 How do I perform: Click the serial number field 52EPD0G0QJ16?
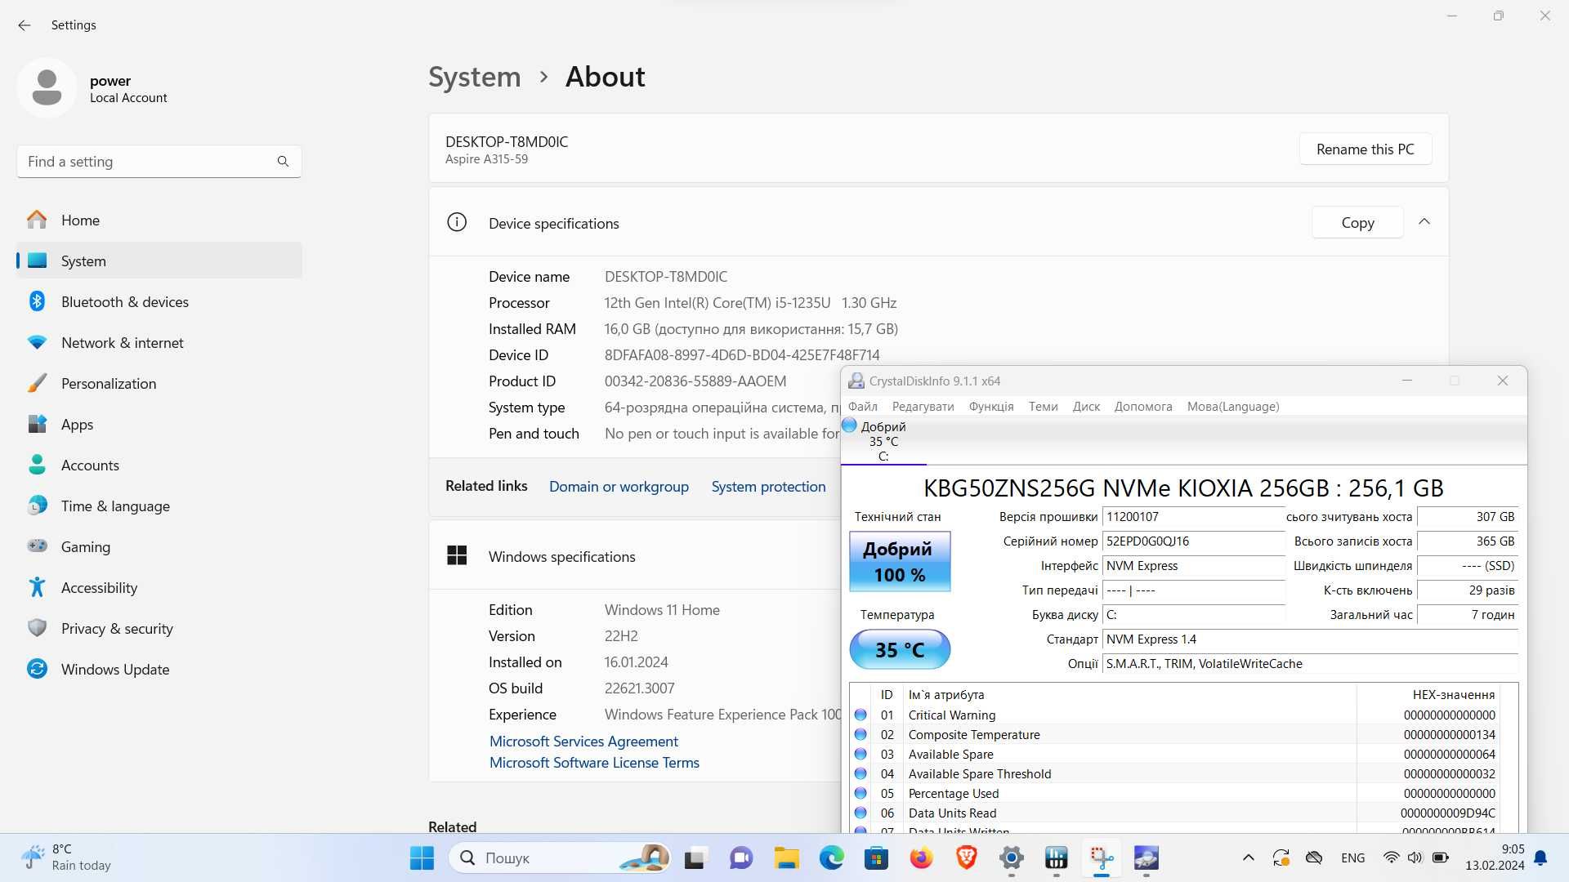click(1193, 541)
